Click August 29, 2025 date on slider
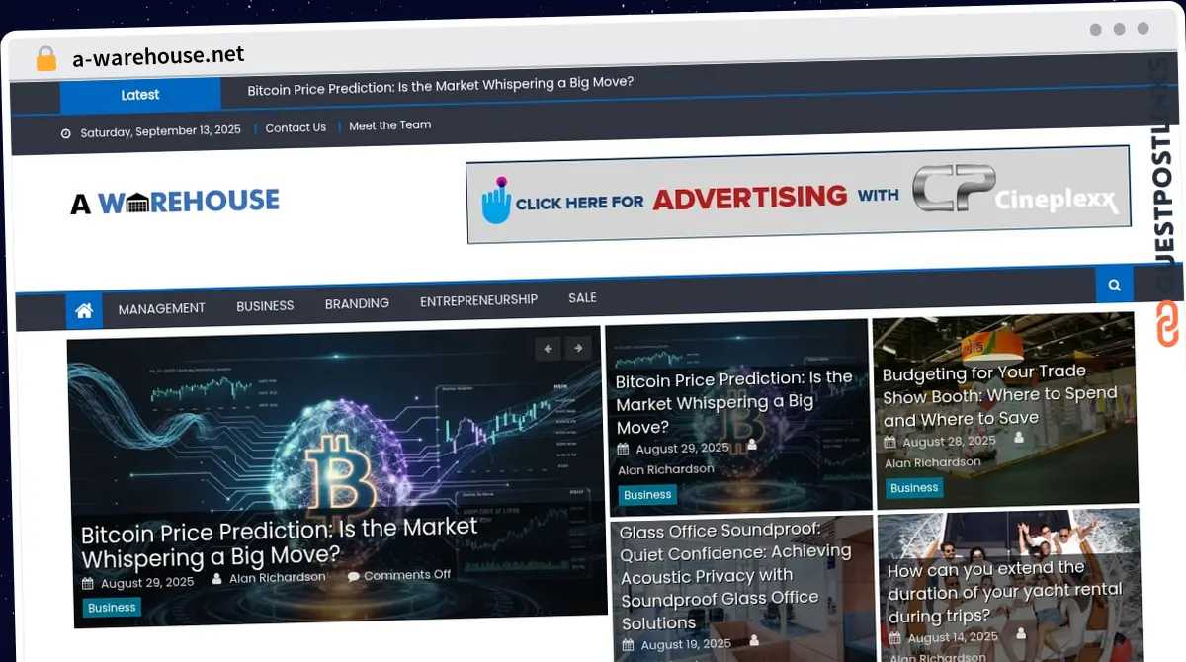The image size is (1186, 662). click(x=147, y=583)
